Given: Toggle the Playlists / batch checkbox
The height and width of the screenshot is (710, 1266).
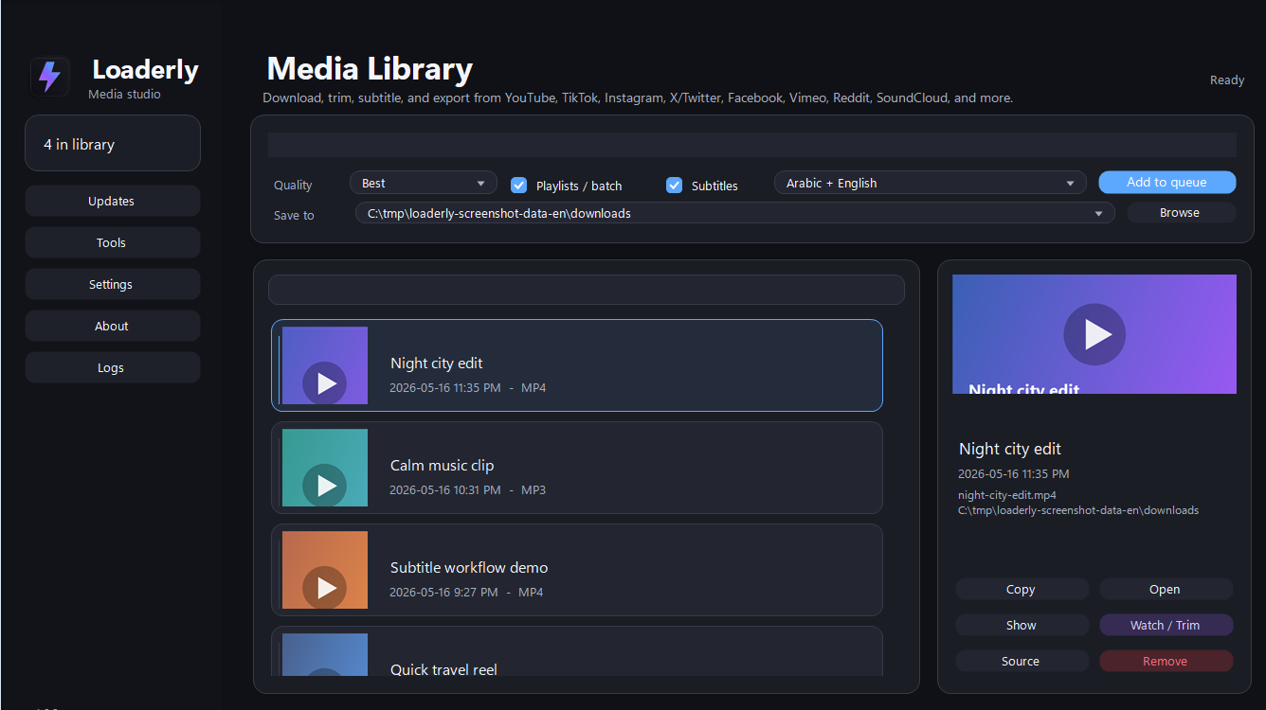Looking at the screenshot, I should [518, 185].
